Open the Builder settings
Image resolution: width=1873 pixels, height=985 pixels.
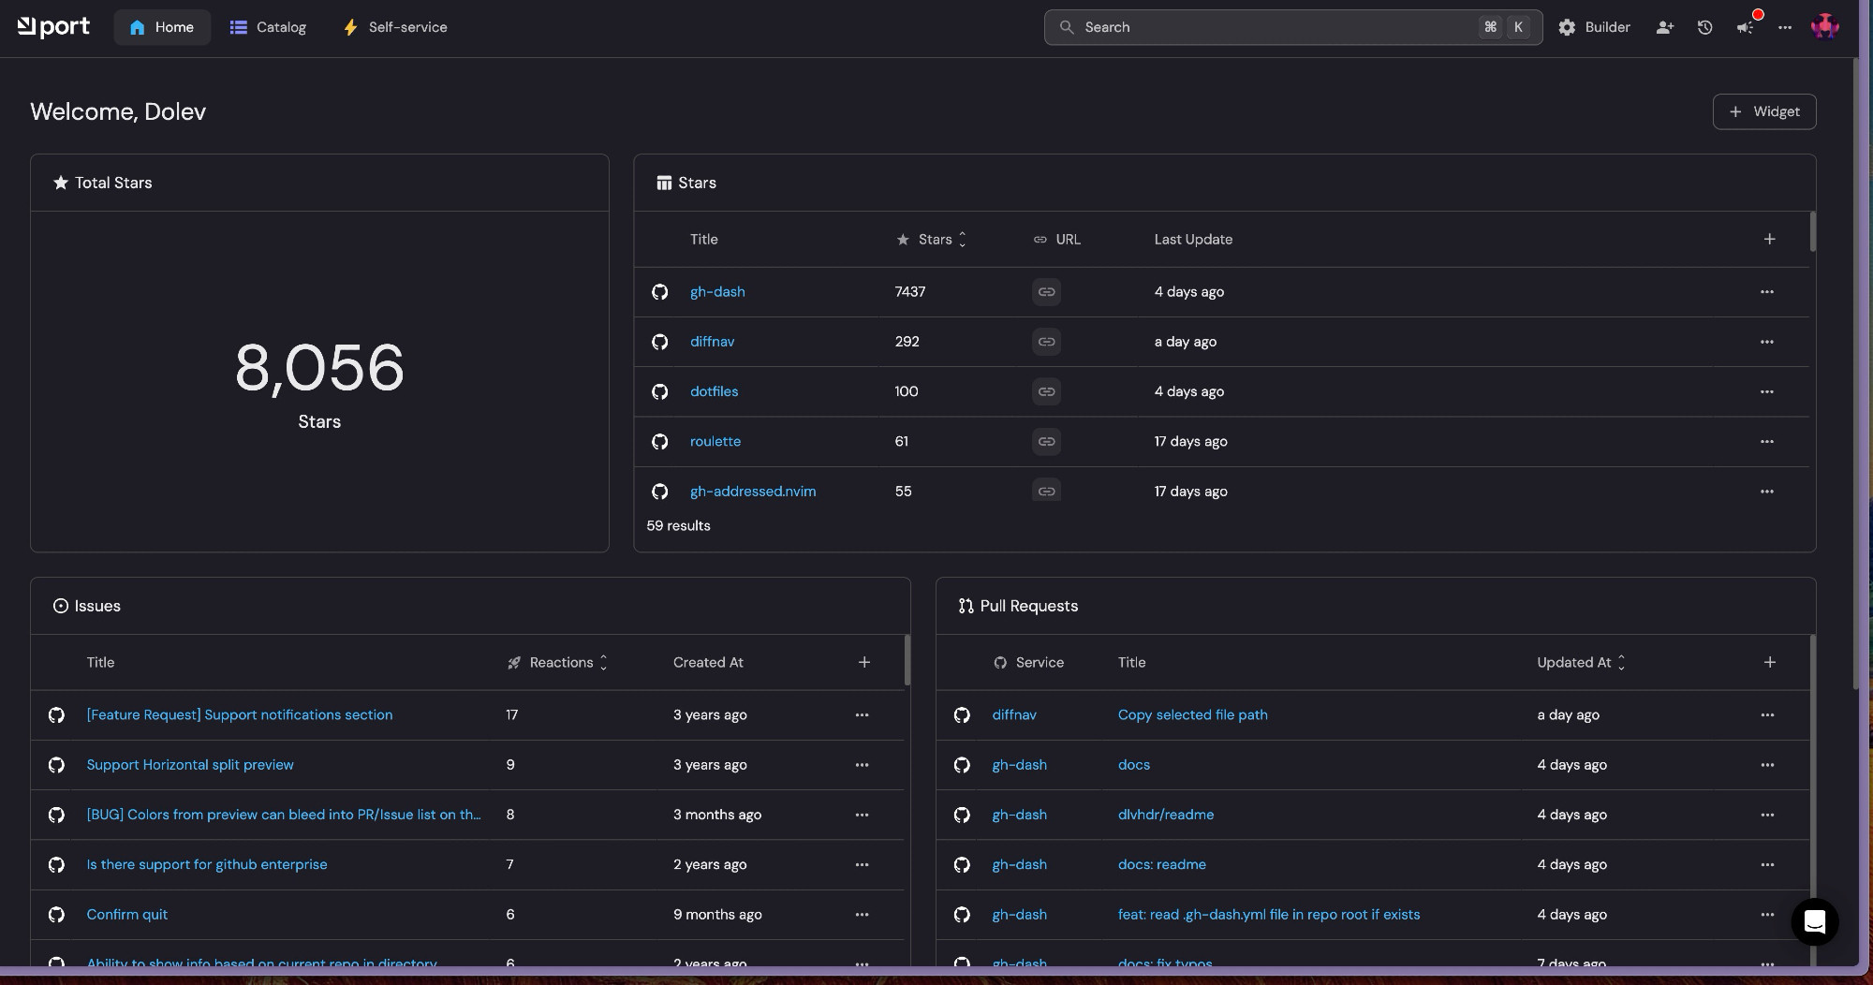(1594, 27)
